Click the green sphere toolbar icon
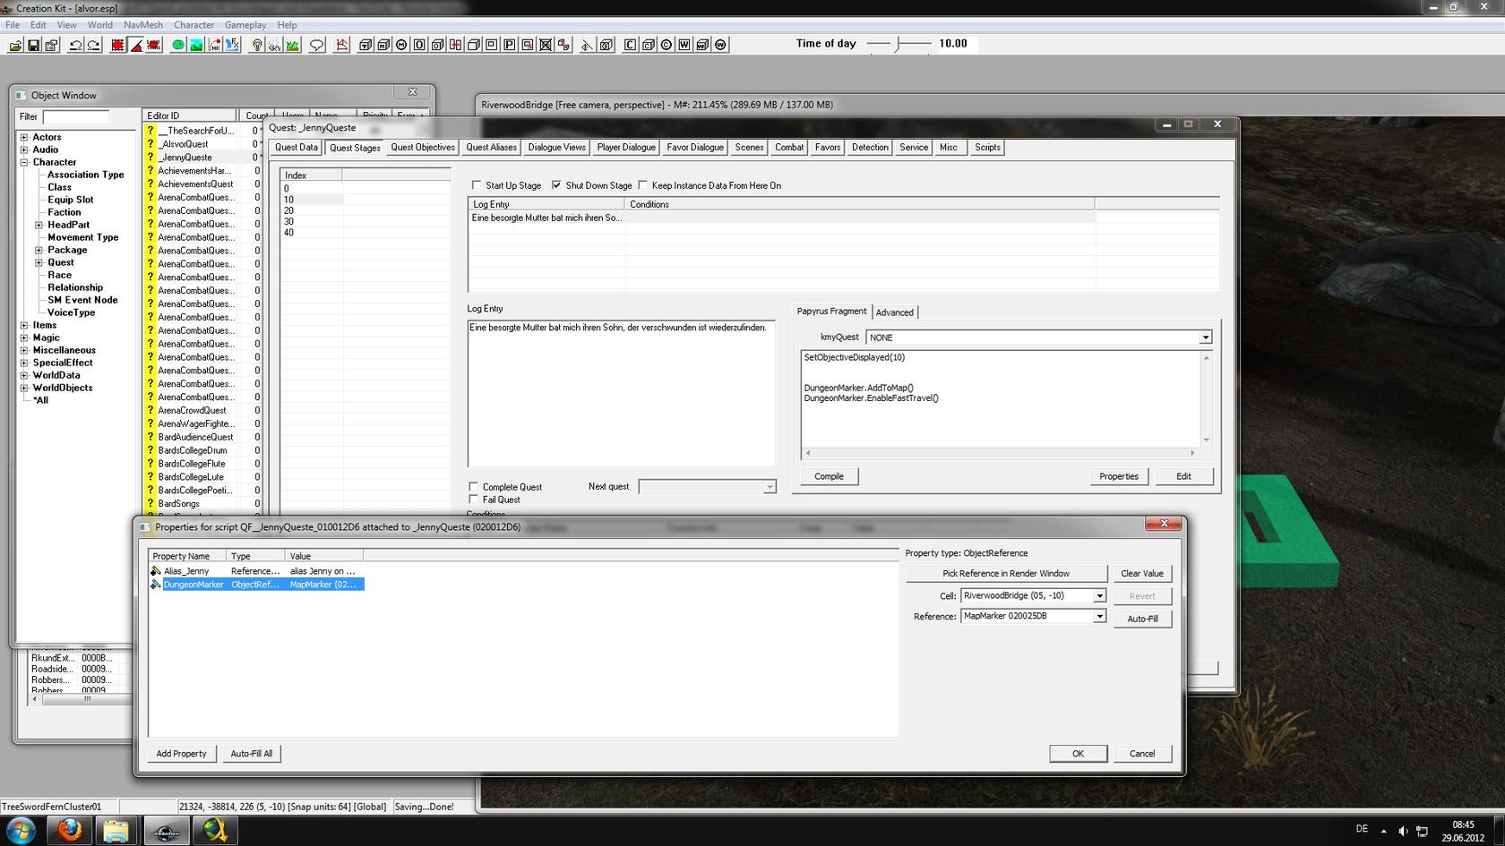Image resolution: width=1505 pixels, height=846 pixels. point(178,45)
